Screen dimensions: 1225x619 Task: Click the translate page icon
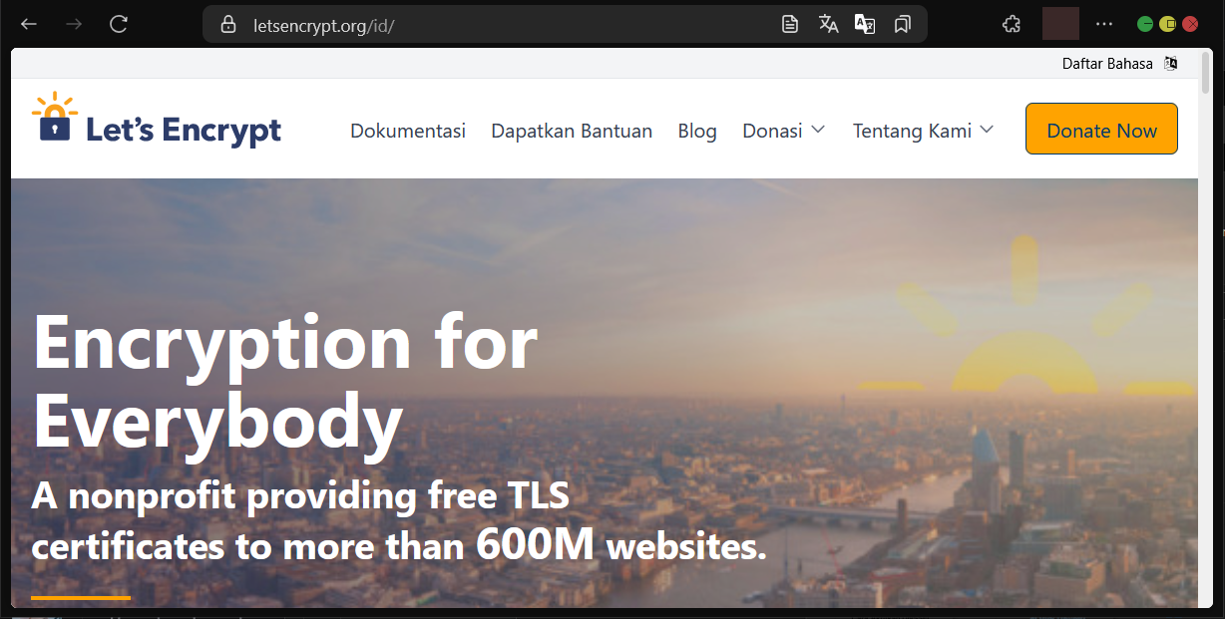(828, 24)
